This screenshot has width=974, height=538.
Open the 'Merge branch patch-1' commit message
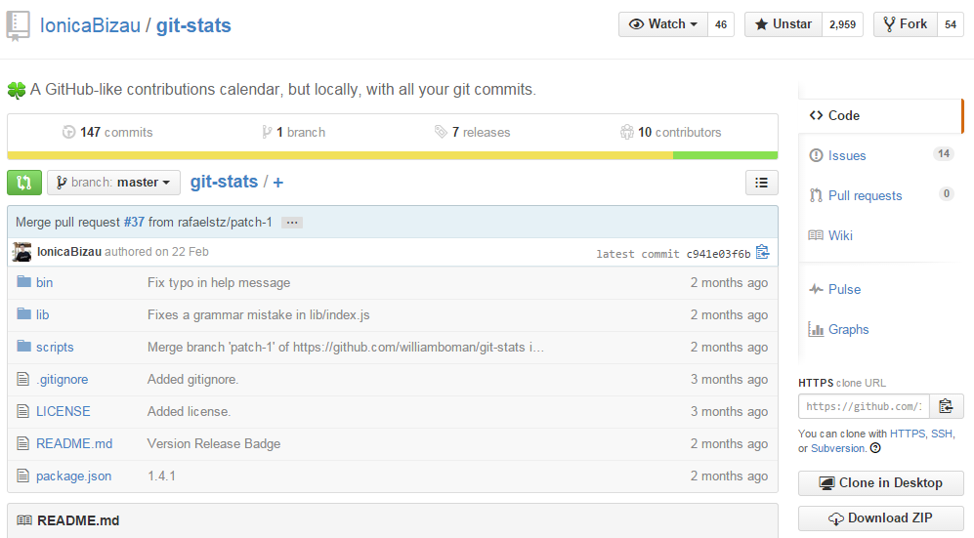coord(346,347)
